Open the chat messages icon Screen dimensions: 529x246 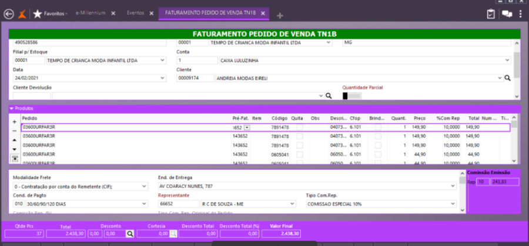(506, 14)
